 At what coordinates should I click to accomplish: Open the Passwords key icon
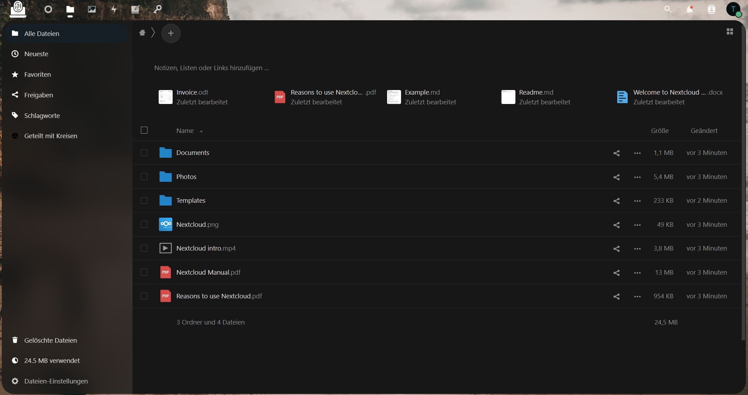(x=157, y=9)
